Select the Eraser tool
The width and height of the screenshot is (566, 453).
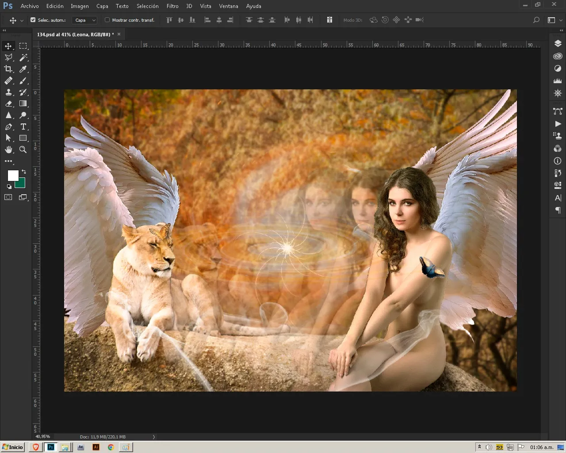8,104
